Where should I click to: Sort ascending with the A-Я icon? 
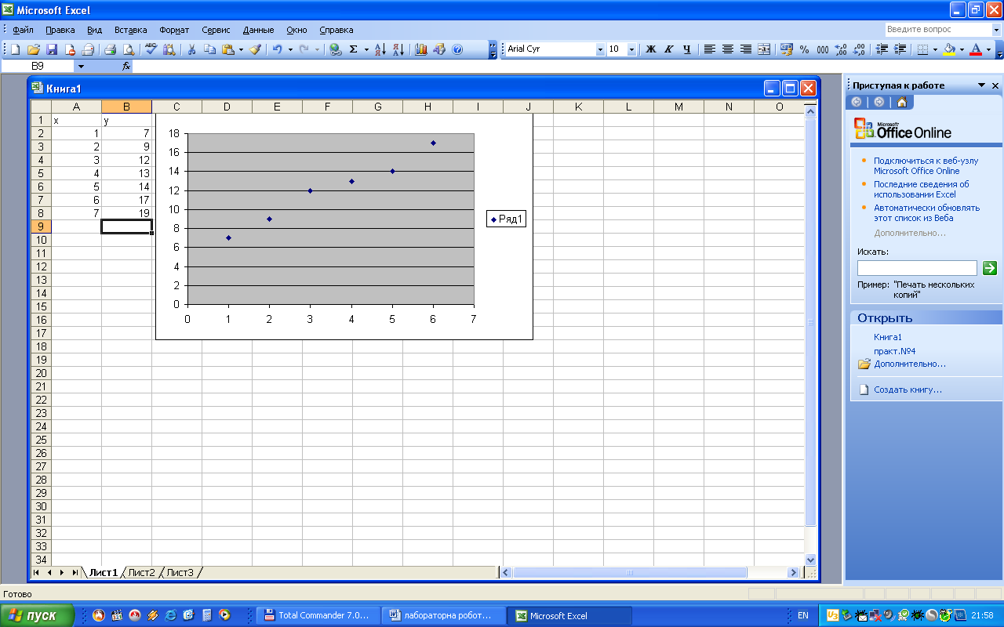click(x=380, y=49)
